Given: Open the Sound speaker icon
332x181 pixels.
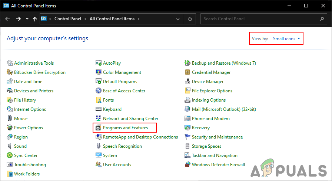Looking at the screenshot, I should point(10,146).
